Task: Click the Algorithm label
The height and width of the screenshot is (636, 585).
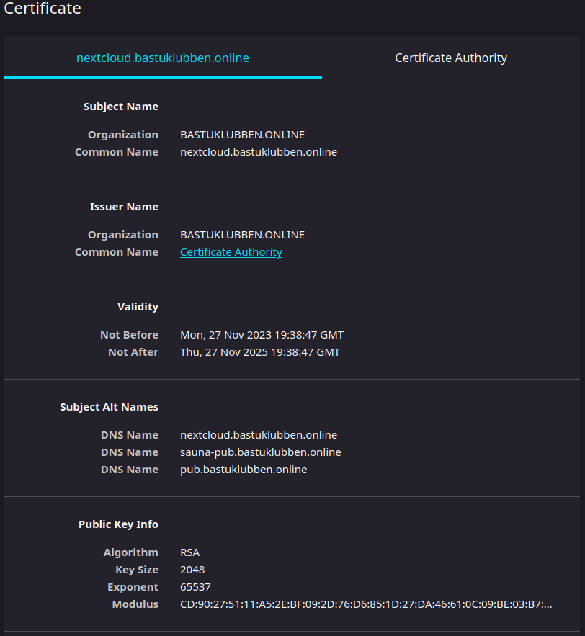Action: tap(130, 552)
